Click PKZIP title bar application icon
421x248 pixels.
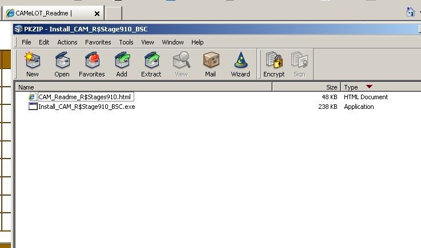18,29
